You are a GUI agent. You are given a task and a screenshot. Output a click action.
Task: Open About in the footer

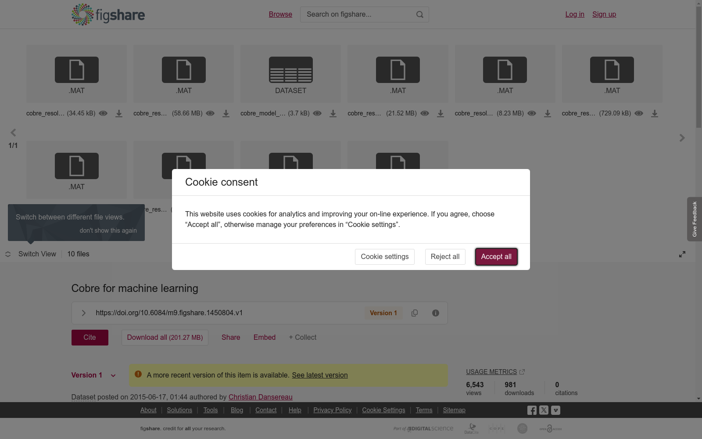[x=148, y=410]
